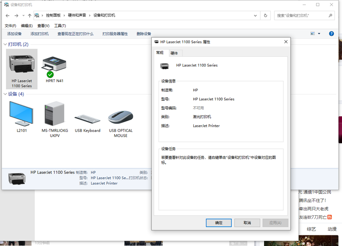Switch to the 硬件 tab

pyautogui.click(x=174, y=53)
